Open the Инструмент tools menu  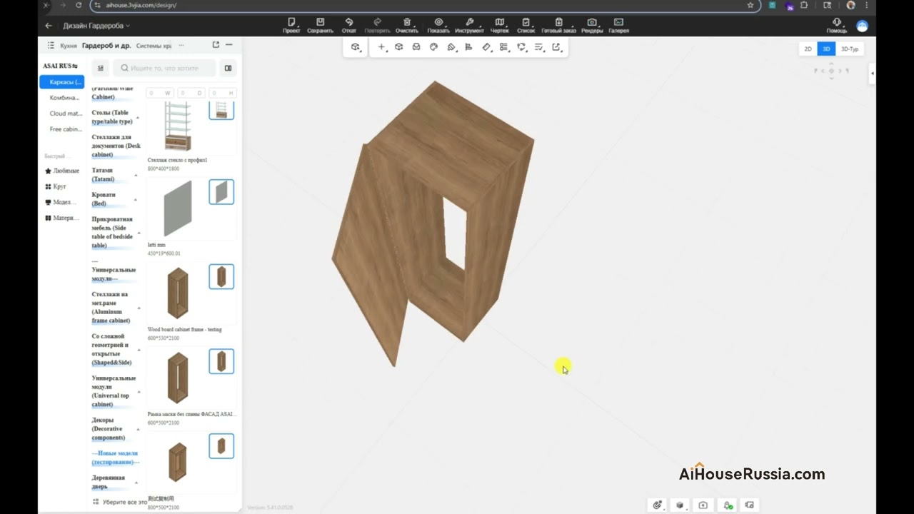(469, 26)
